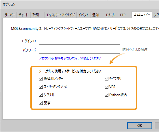The image size is (159, 132).
Task: Switch to the サーバー tab
Action: (x=10, y=15)
